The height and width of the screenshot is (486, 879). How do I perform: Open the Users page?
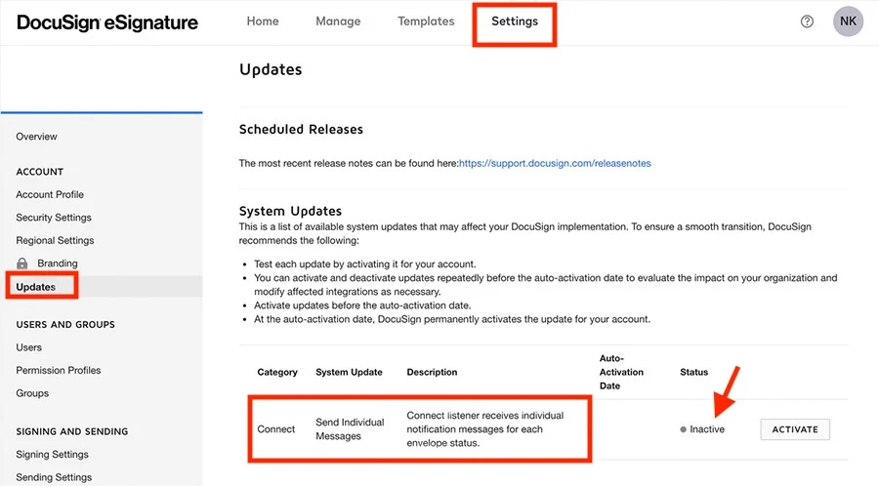pos(28,347)
